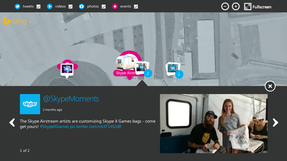Close the tweet detail panel
The image size is (287, 161).
click(270, 86)
